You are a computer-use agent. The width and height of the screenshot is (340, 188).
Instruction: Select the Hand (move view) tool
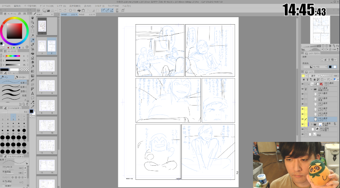33,18
